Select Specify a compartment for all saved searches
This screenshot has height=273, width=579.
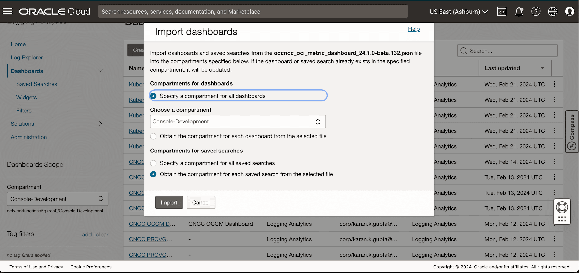pos(153,163)
